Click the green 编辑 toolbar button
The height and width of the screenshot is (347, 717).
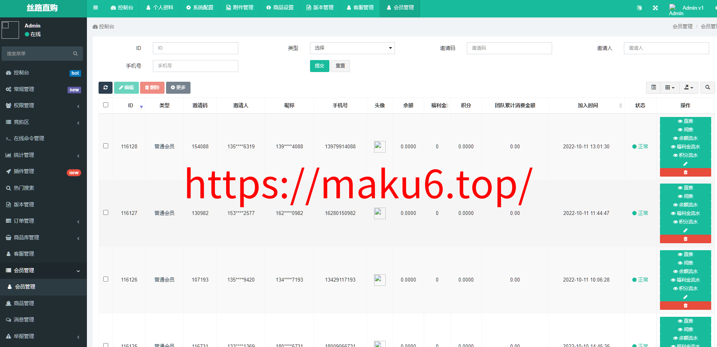coord(126,88)
